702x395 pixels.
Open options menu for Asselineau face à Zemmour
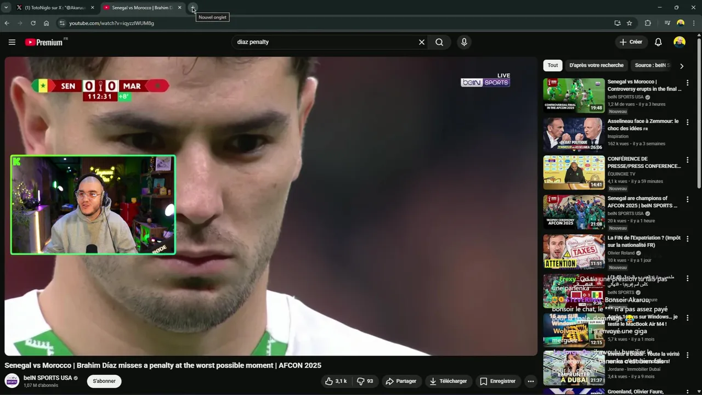[687, 122]
